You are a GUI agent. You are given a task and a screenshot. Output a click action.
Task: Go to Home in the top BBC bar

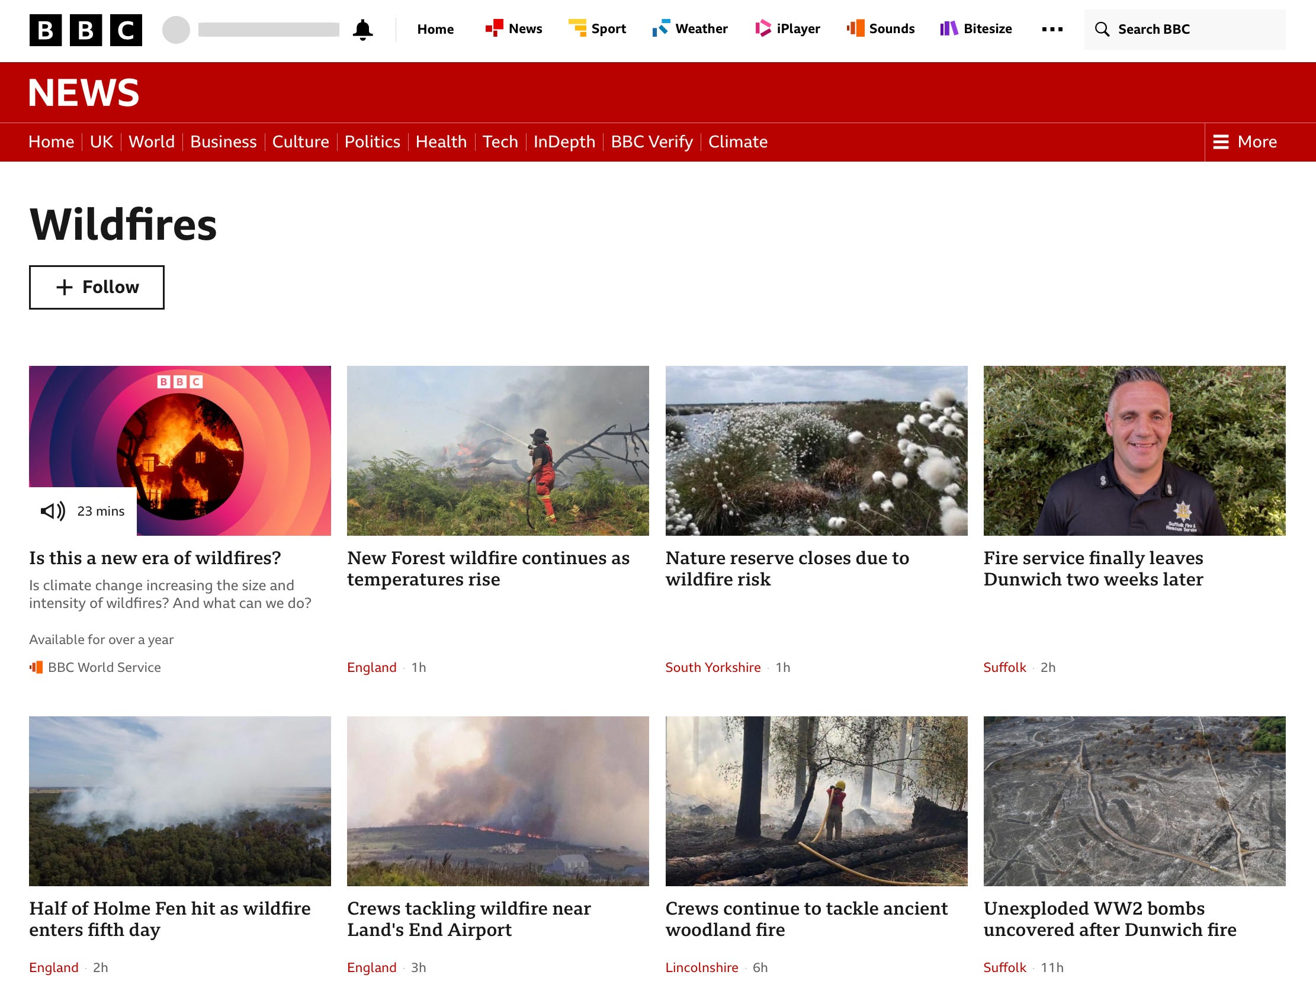tap(435, 29)
